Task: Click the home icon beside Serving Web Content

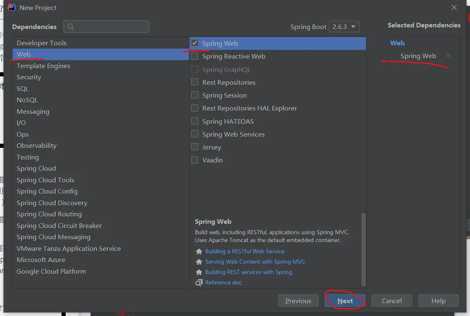Action: (x=199, y=262)
